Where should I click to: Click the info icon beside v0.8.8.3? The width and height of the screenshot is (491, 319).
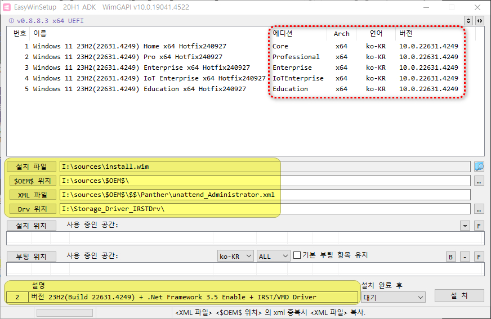coord(11,21)
